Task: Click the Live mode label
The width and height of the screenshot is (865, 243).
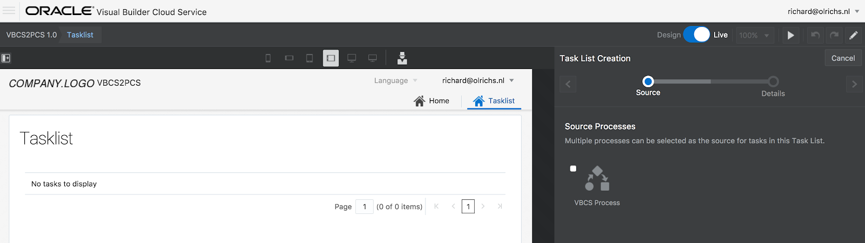Action: (721, 34)
